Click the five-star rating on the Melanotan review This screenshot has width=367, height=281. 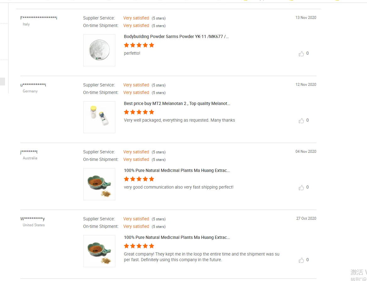(139, 112)
